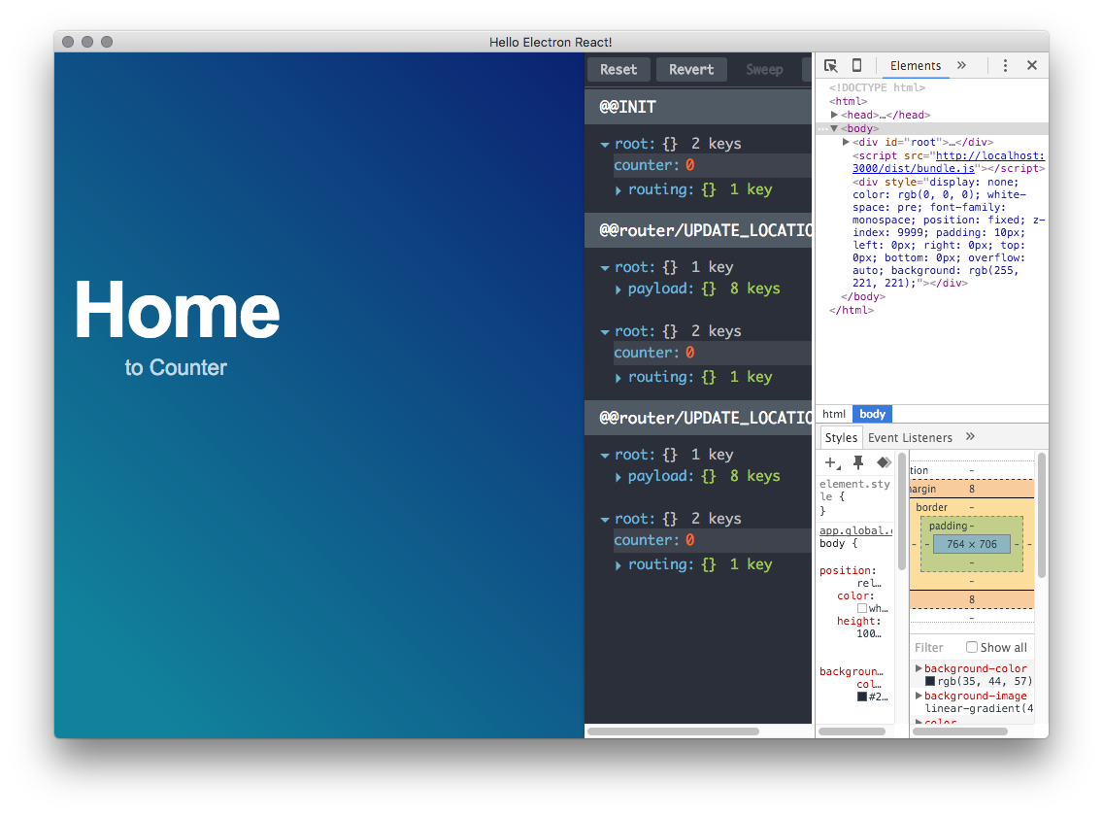Viewport: 1103px width, 816px height.
Task: Click the 764 × 706 box model content
Action: 972,544
